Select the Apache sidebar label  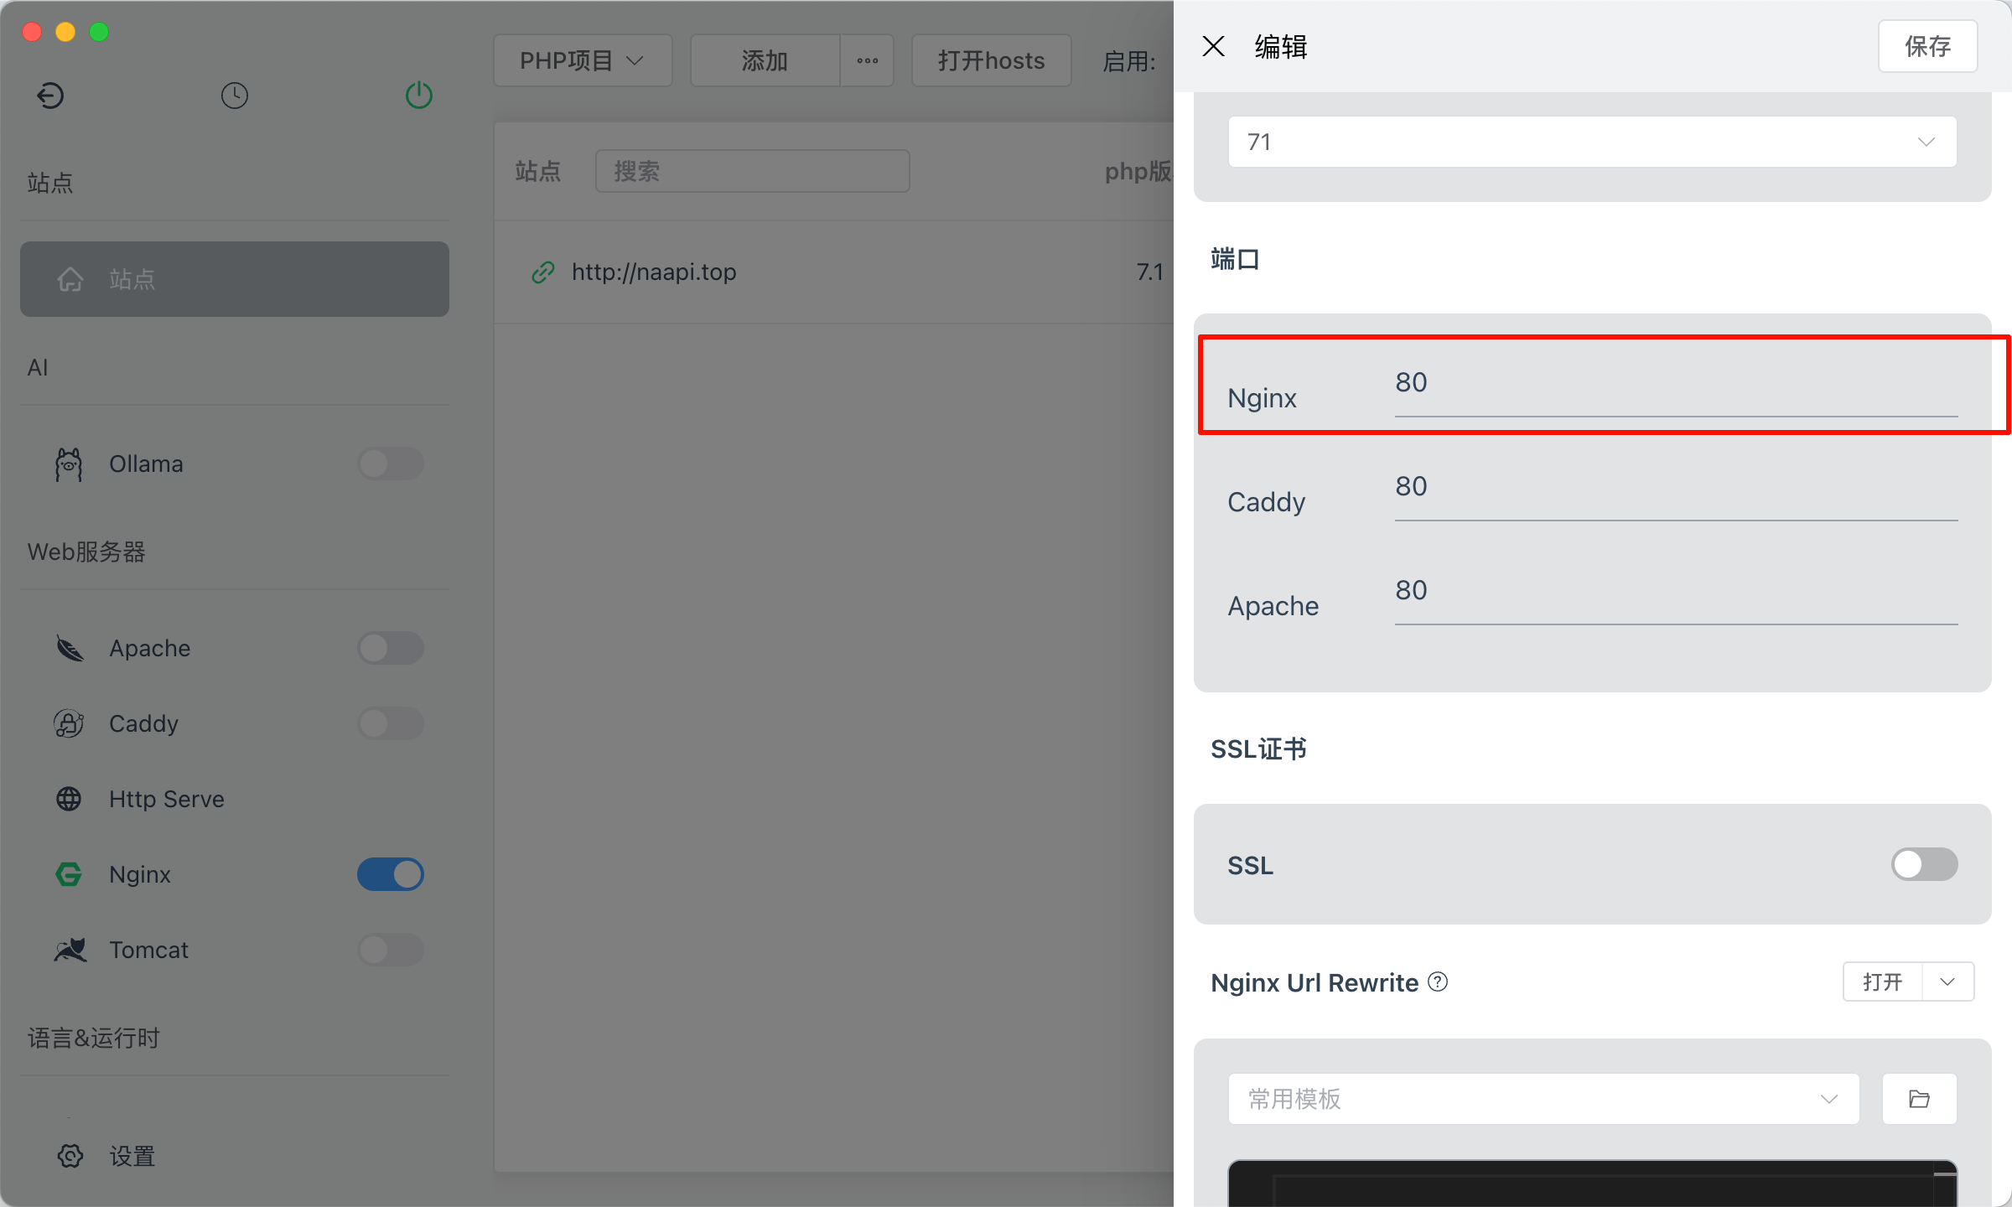(150, 648)
